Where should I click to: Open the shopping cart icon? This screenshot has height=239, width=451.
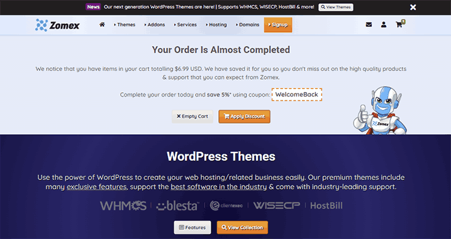400,24
